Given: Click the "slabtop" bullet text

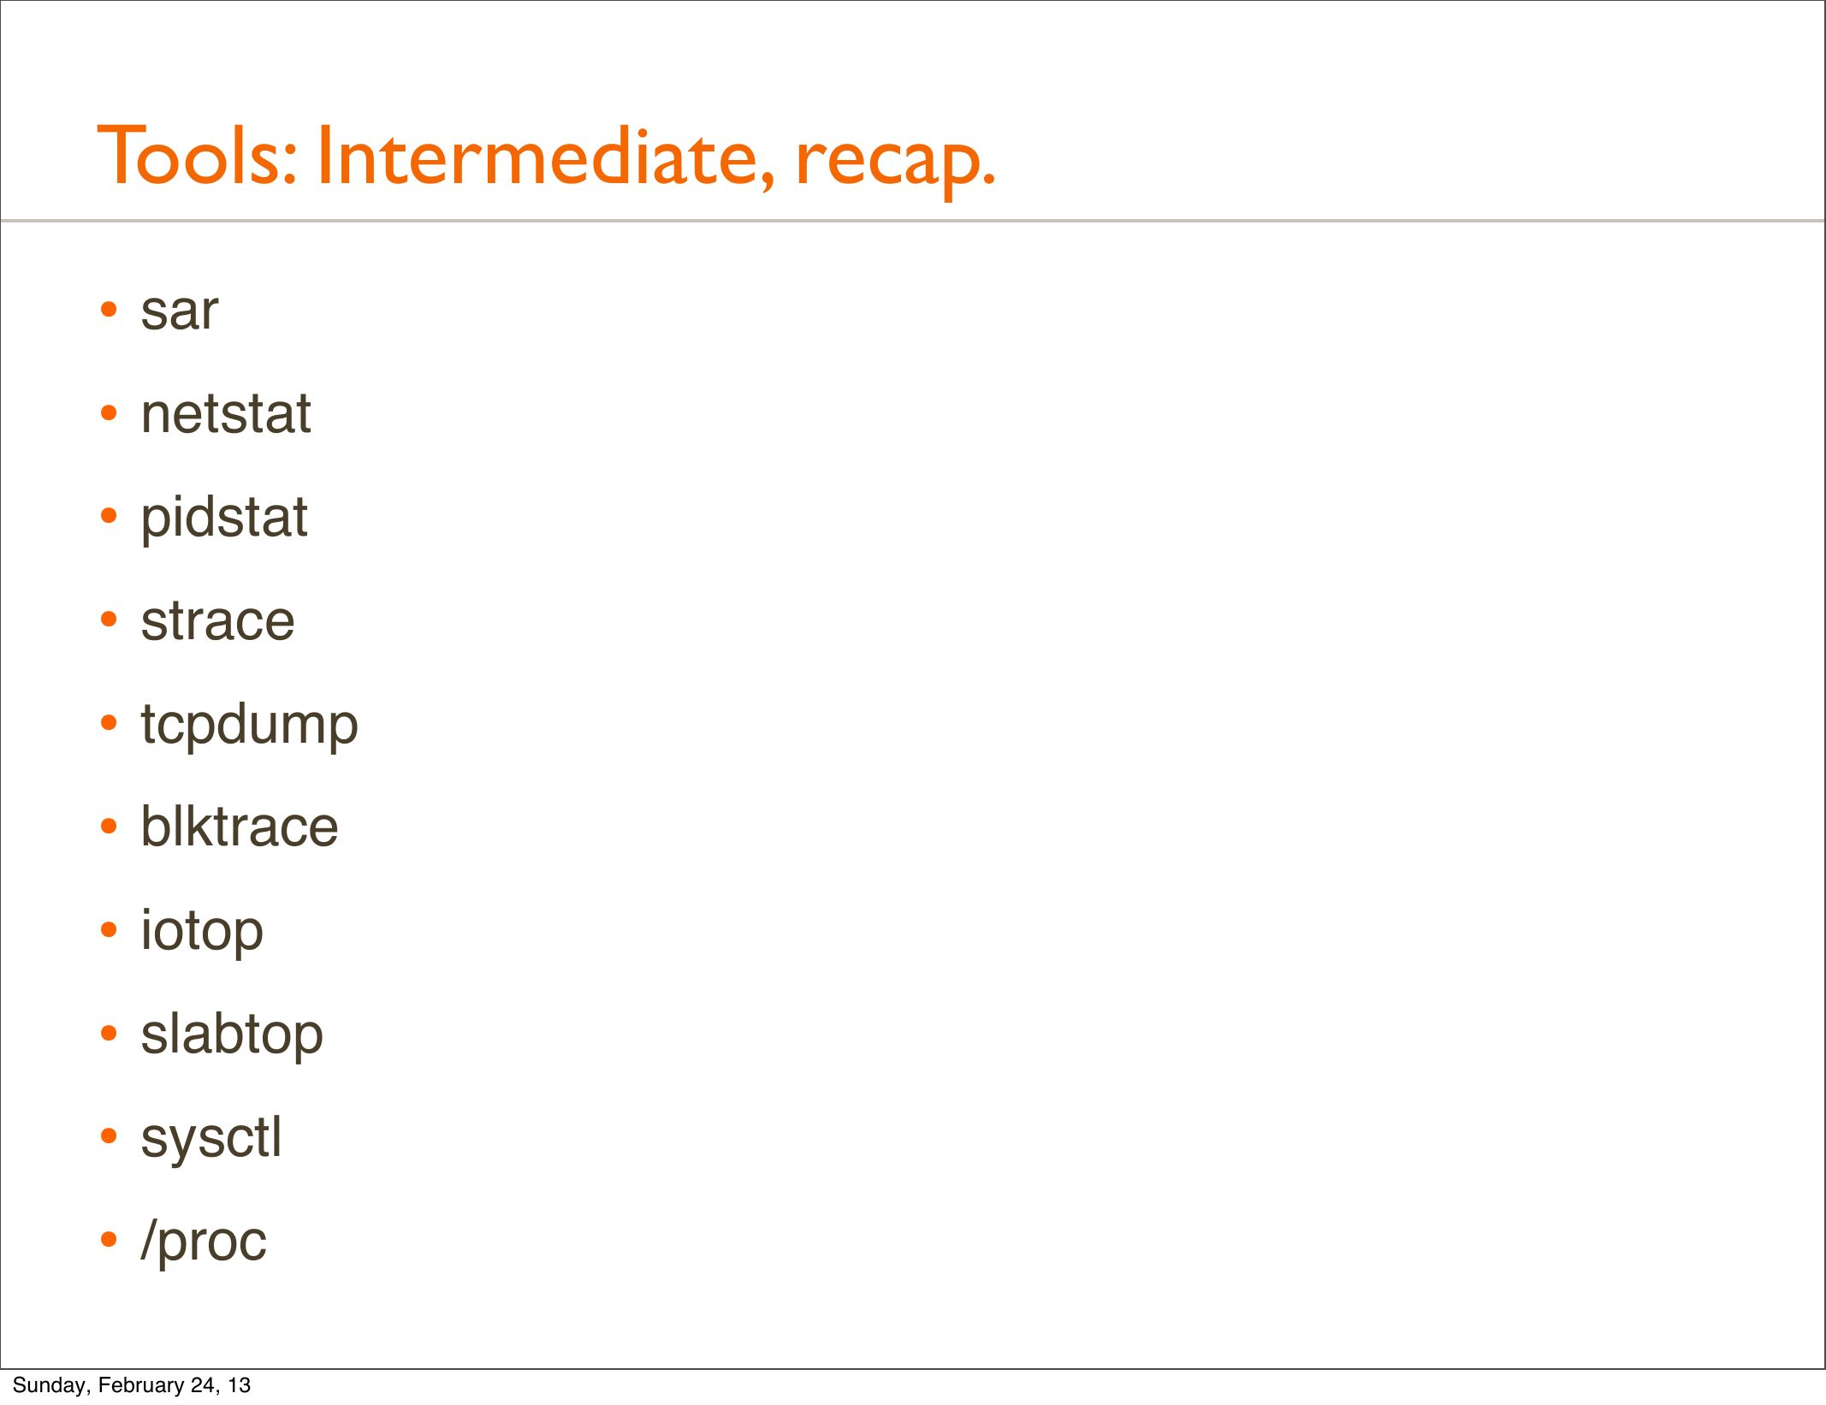Looking at the screenshot, I should click(232, 1034).
